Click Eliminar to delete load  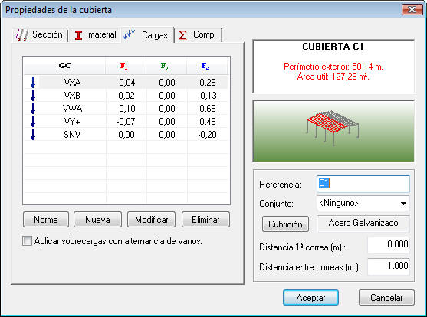coord(205,220)
